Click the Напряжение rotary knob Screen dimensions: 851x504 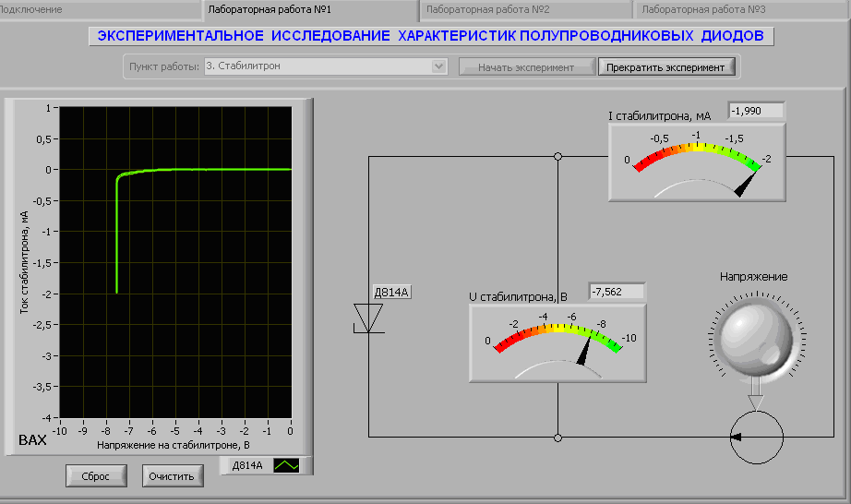click(754, 336)
